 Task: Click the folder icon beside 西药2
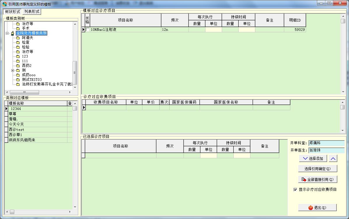click(18, 66)
